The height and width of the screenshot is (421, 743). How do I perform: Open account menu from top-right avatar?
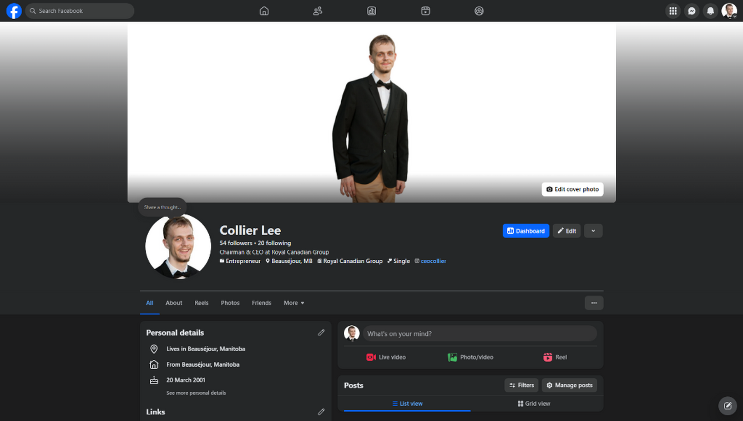(x=729, y=11)
